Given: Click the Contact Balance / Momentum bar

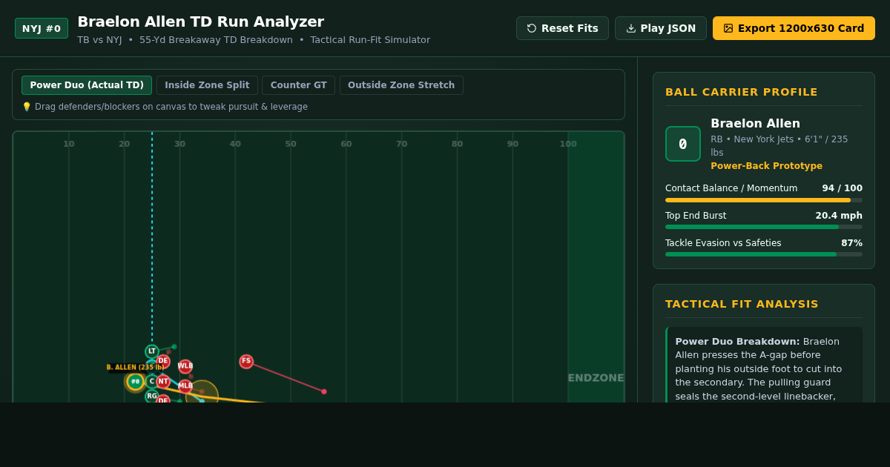Looking at the screenshot, I should pos(764,200).
